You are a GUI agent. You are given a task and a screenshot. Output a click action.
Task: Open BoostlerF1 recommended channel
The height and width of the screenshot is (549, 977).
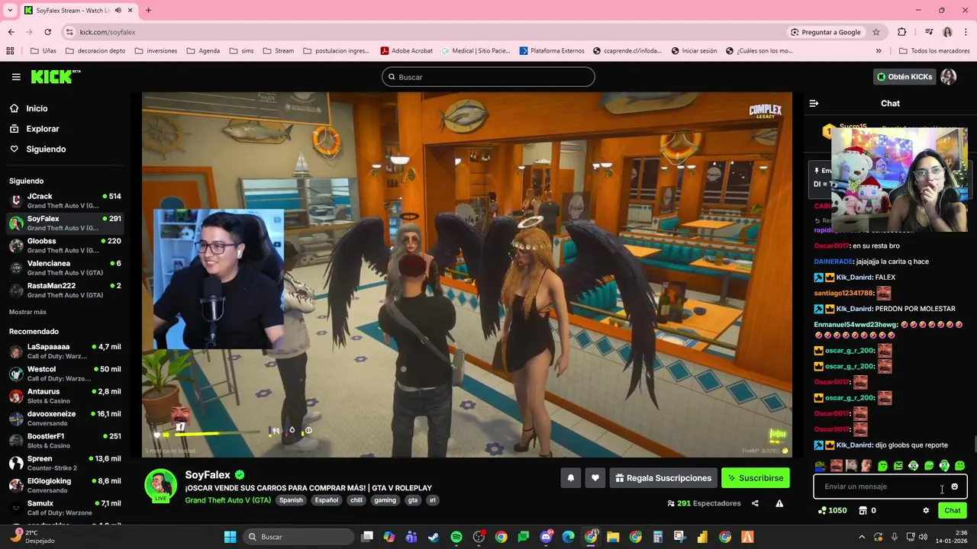pyautogui.click(x=65, y=441)
